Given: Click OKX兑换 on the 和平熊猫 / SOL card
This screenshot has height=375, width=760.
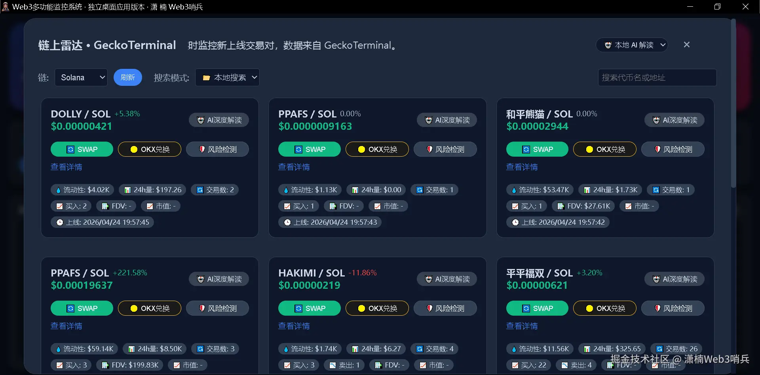Looking at the screenshot, I should (x=605, y=150).
